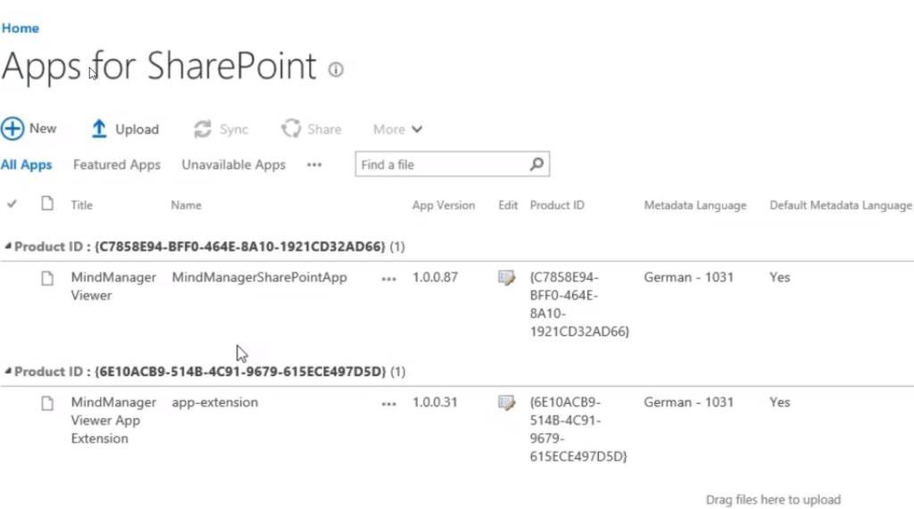Open ellipsis menu for MindManagerSharePointApp
The height and width of the screenshot is (509, 914).
pyautogui.click(x=389, y=279)
